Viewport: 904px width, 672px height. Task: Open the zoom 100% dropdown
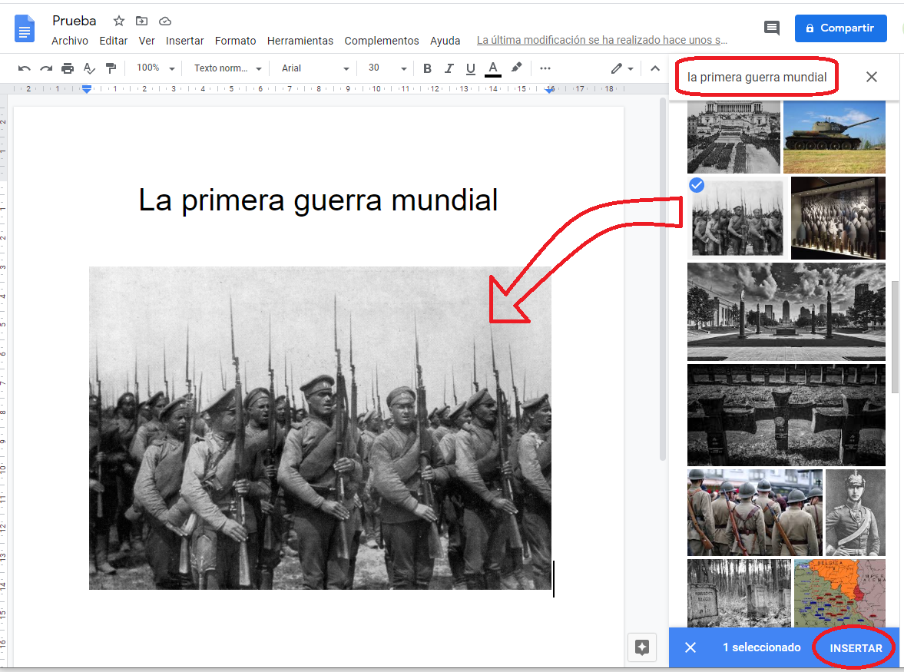pos(156,68)
